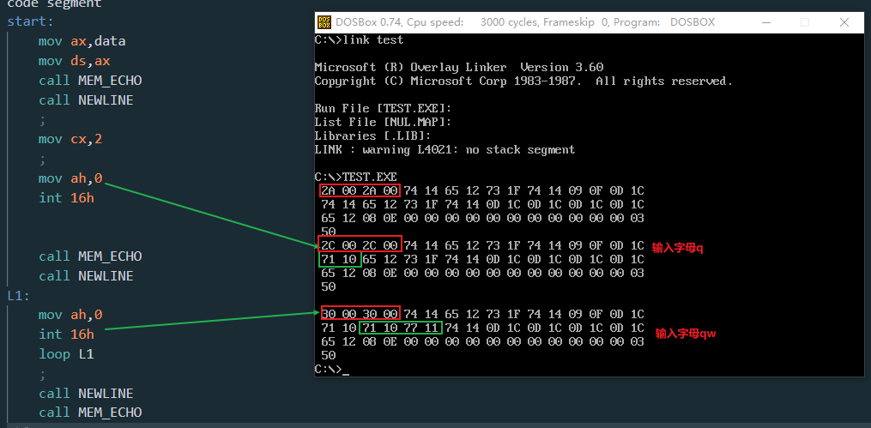Image resolution: width=871 pixels, height=428 pixels.
Task: Click the '2A 00 2A 00' hex values
Action: coord(360,191)
